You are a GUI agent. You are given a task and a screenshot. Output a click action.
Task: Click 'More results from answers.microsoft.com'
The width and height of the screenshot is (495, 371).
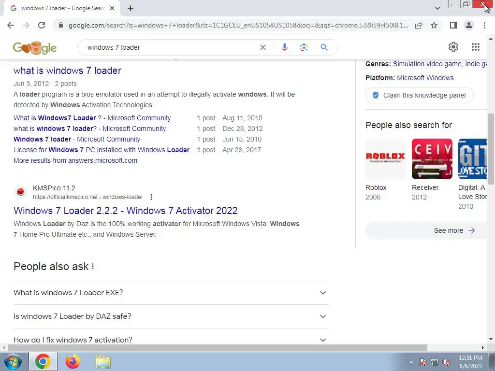point(75,160)
